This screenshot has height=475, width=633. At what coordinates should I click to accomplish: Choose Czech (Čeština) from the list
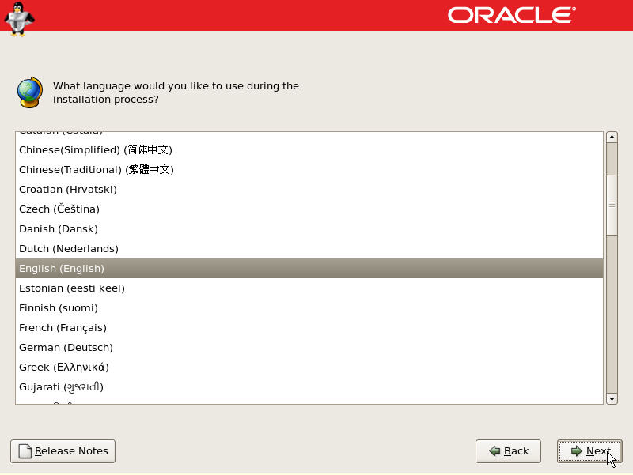click(309, 209)
